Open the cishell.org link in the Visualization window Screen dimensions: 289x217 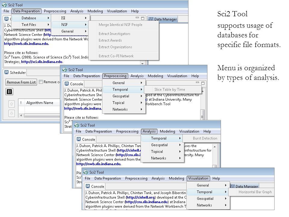click(x=141, y=197)
